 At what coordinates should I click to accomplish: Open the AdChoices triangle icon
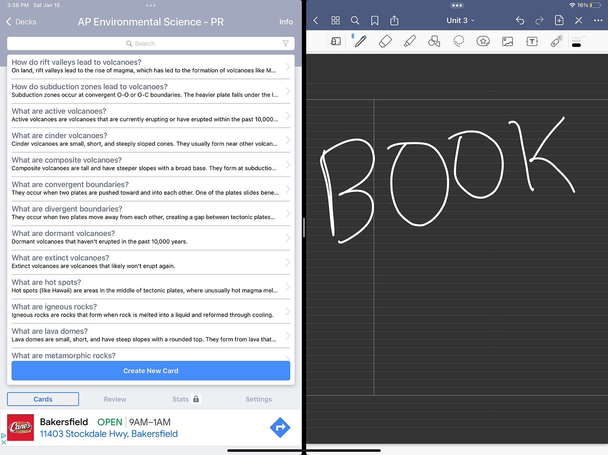3,436
